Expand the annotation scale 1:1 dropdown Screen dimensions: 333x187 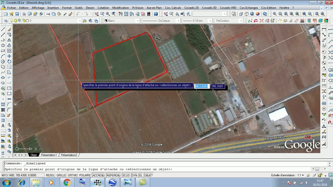tap(300, 175)
